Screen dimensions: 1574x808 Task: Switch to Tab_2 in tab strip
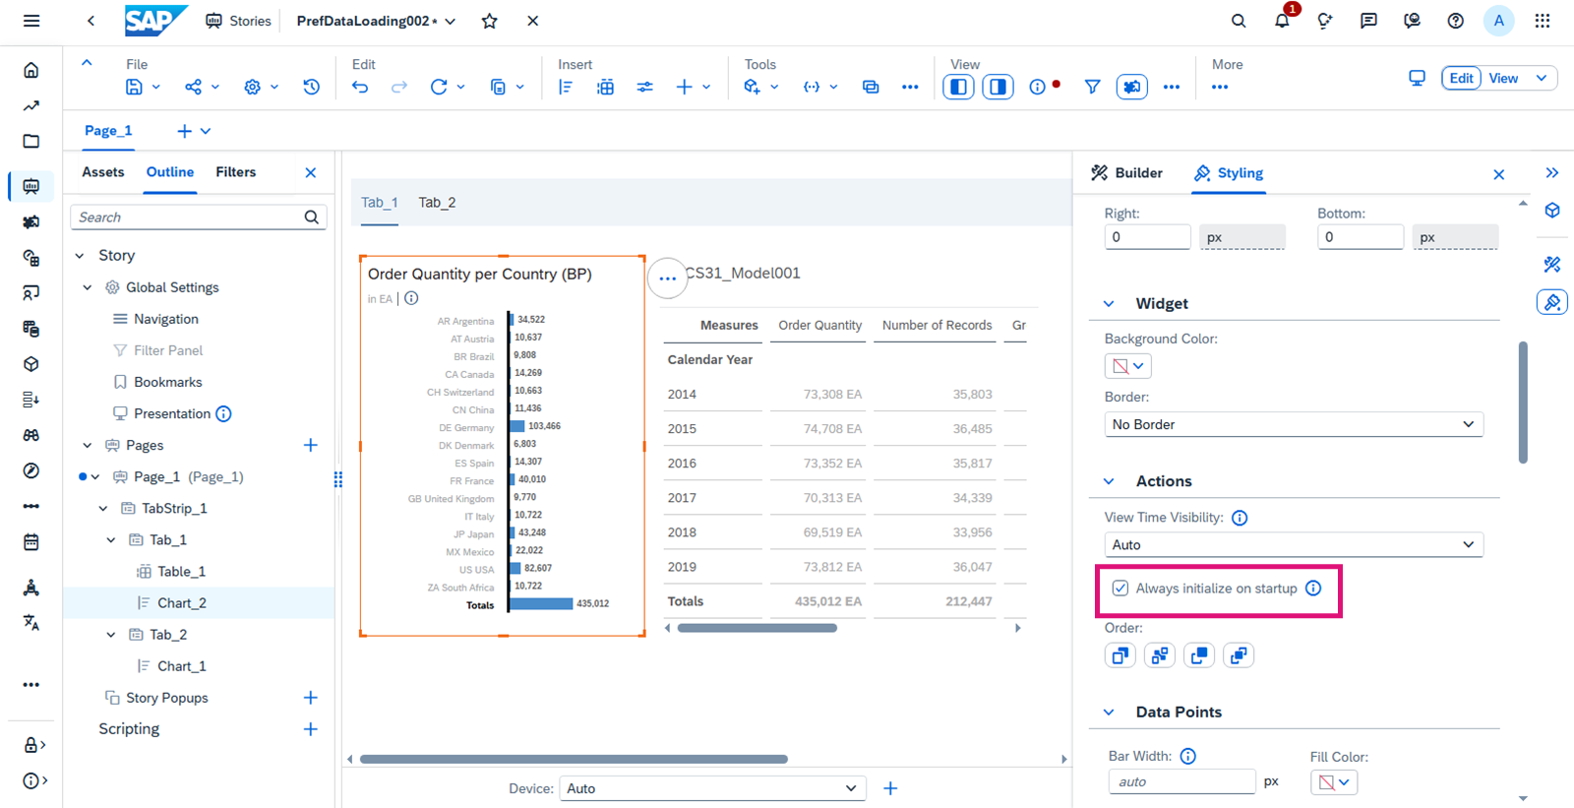click(437, 203)
